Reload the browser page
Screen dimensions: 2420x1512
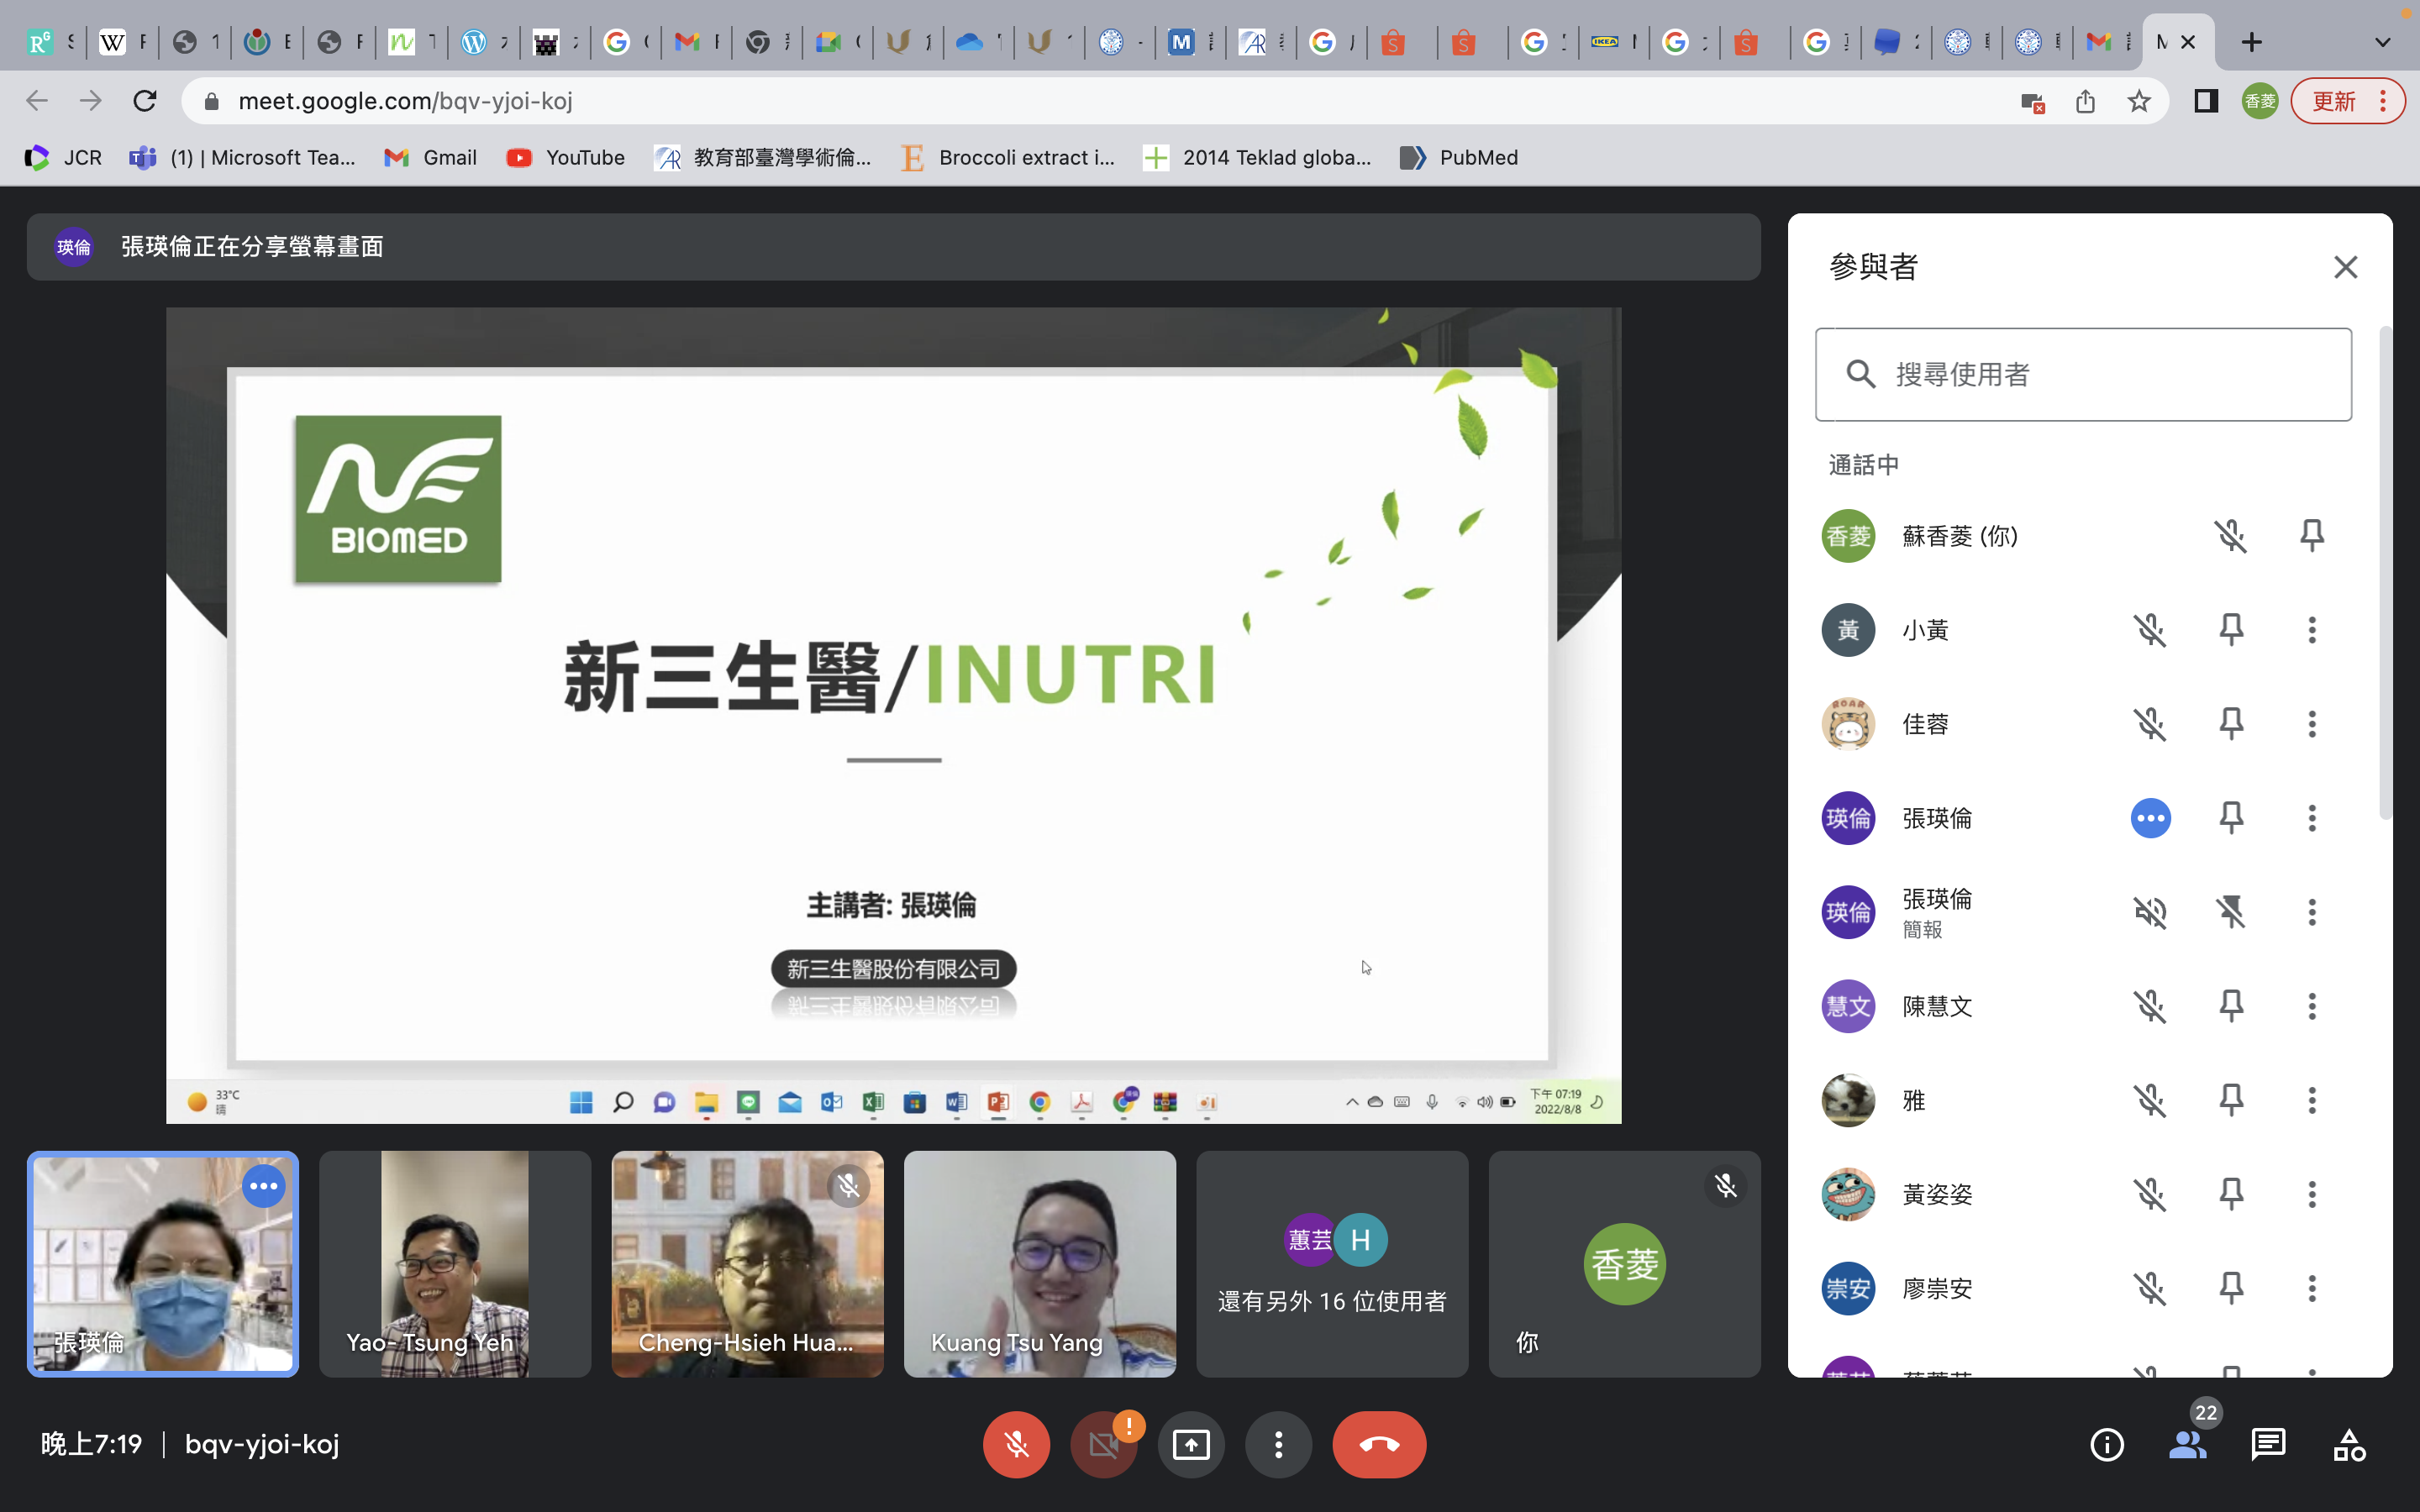click(145, 101)
